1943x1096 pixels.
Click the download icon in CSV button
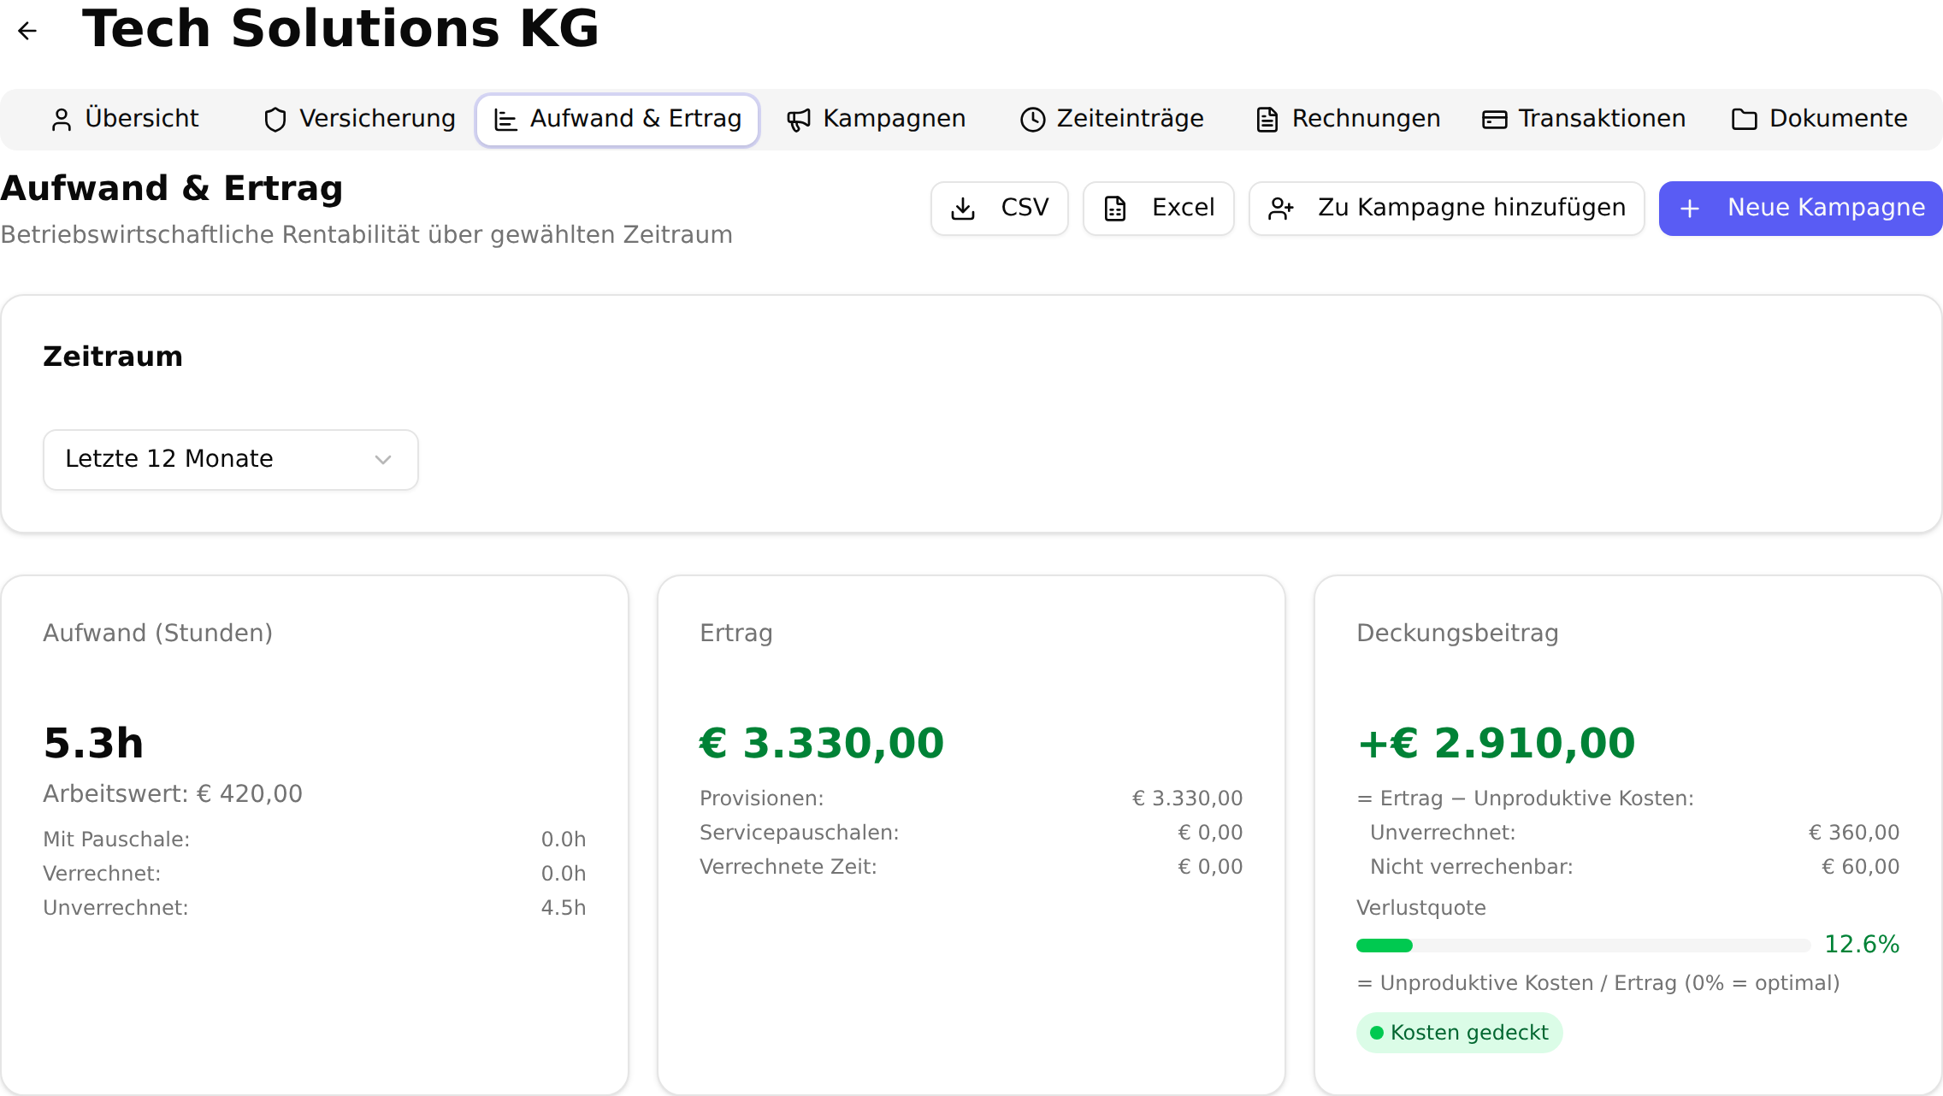pyautogui.click(x=963, y=209)
